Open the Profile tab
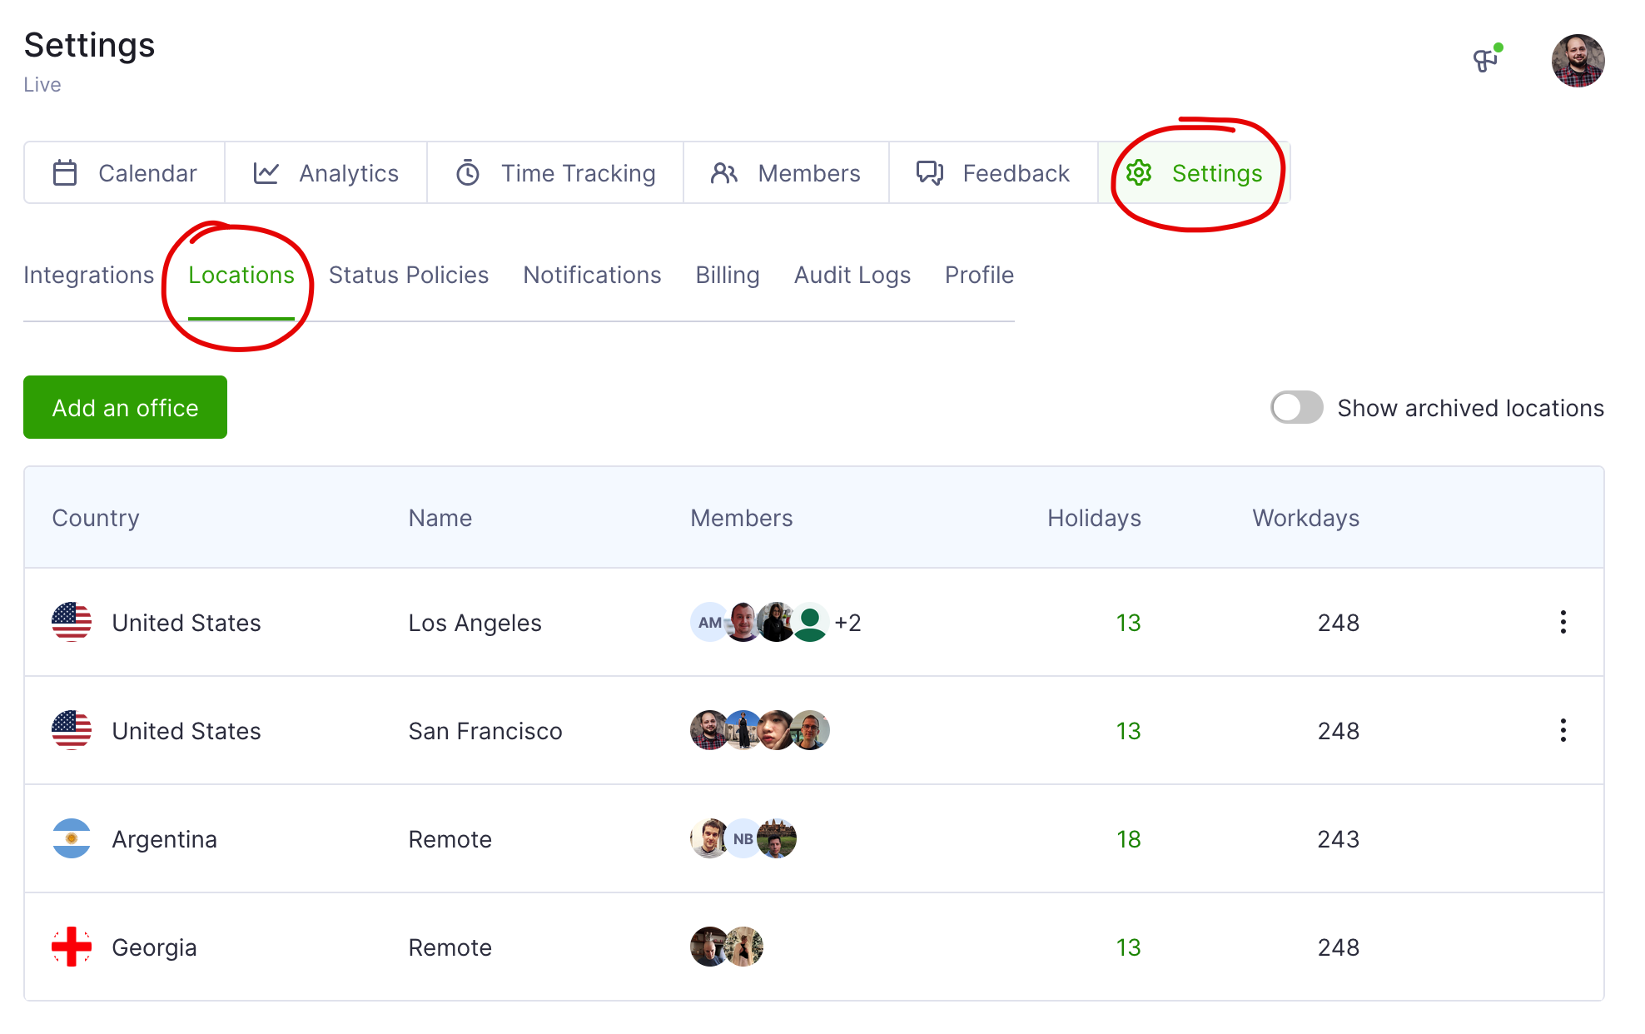 coord(979,275)
